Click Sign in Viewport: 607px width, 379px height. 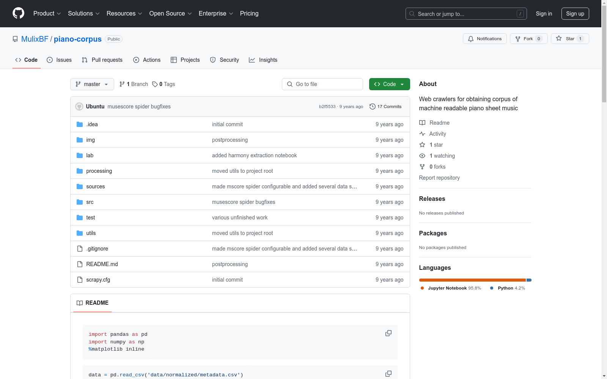[544, 14]
